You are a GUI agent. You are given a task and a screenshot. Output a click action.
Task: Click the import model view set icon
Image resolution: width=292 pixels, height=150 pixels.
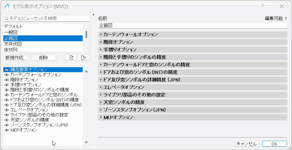coord(71,57)
